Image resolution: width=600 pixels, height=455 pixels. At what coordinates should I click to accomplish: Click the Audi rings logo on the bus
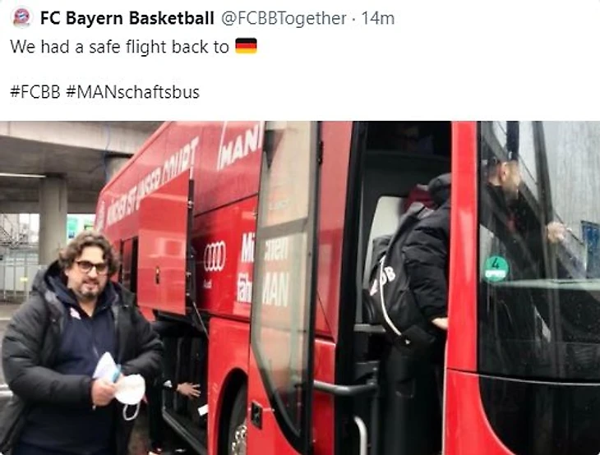click(x=215, y=256)
